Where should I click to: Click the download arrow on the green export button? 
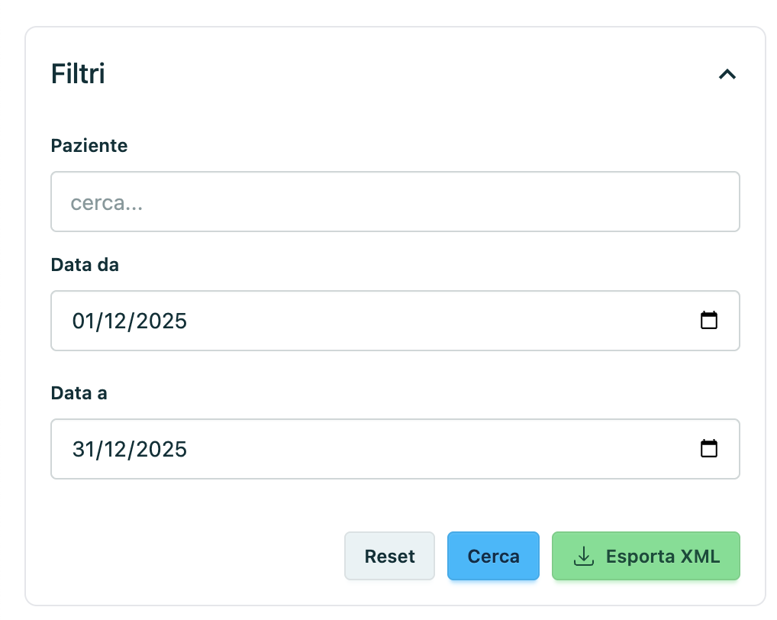(x=585, y=556)
